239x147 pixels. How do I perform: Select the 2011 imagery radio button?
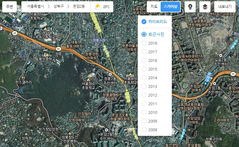click(x=144, y=104)
